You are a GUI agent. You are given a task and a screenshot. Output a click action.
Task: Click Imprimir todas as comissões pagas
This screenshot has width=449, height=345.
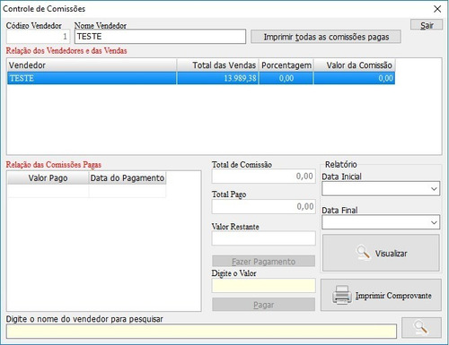click(326, 37)
